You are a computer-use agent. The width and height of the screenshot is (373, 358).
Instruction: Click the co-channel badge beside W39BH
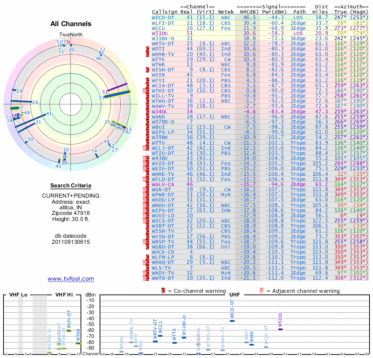pos(147,138)
